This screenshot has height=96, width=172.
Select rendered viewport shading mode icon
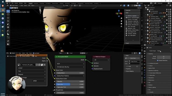(140, 5)
